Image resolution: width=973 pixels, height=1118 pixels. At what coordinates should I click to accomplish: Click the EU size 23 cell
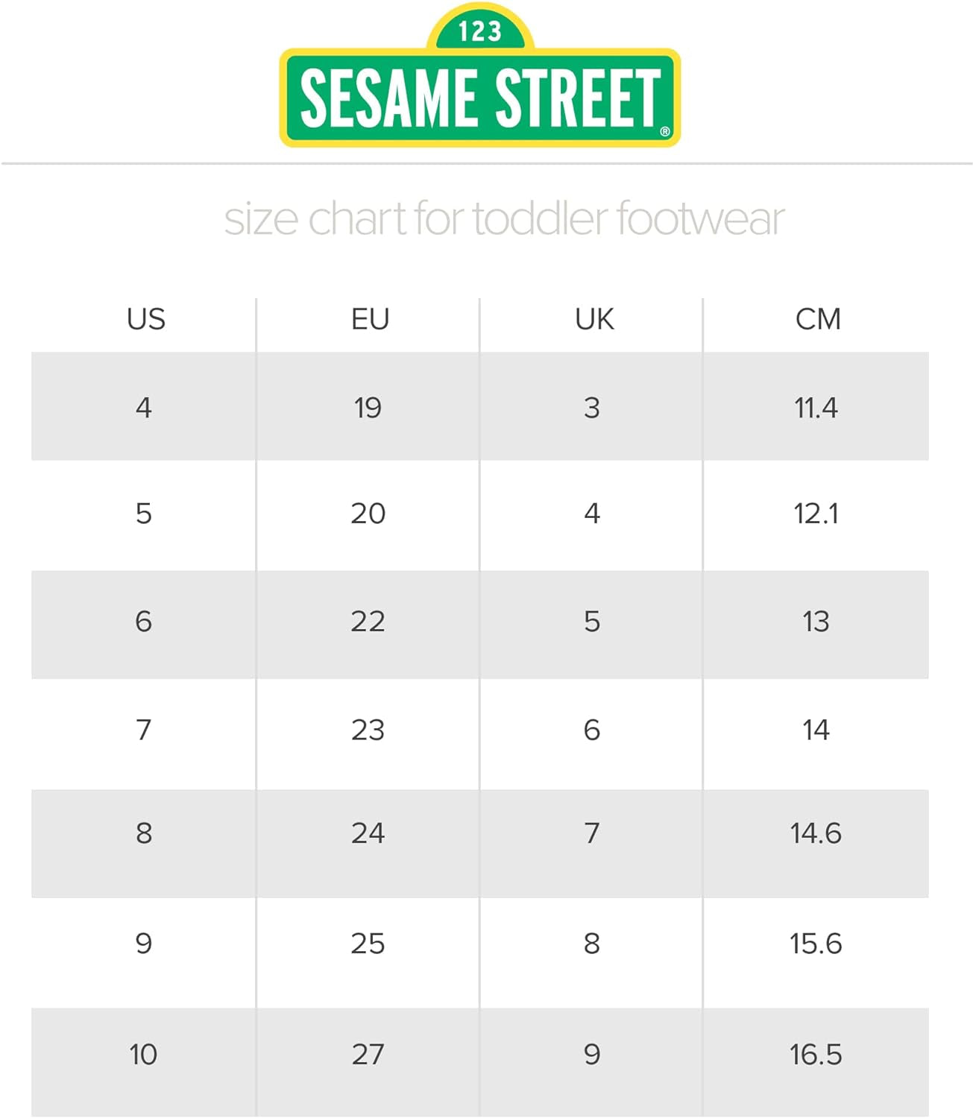pyautogui.click(x=368, y=730)
